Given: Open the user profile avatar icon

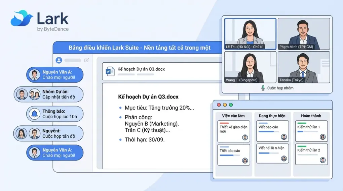Looking at the screenshot, I should point(59,60).
